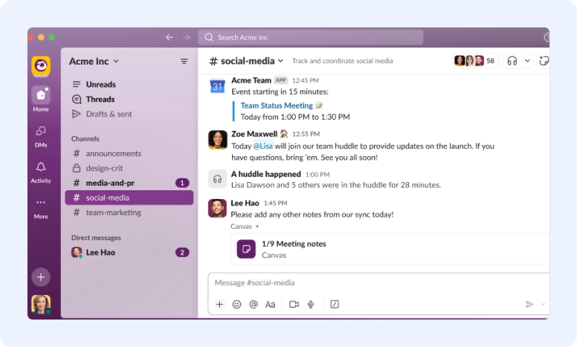Go to the Home tab

pos(41,99)
